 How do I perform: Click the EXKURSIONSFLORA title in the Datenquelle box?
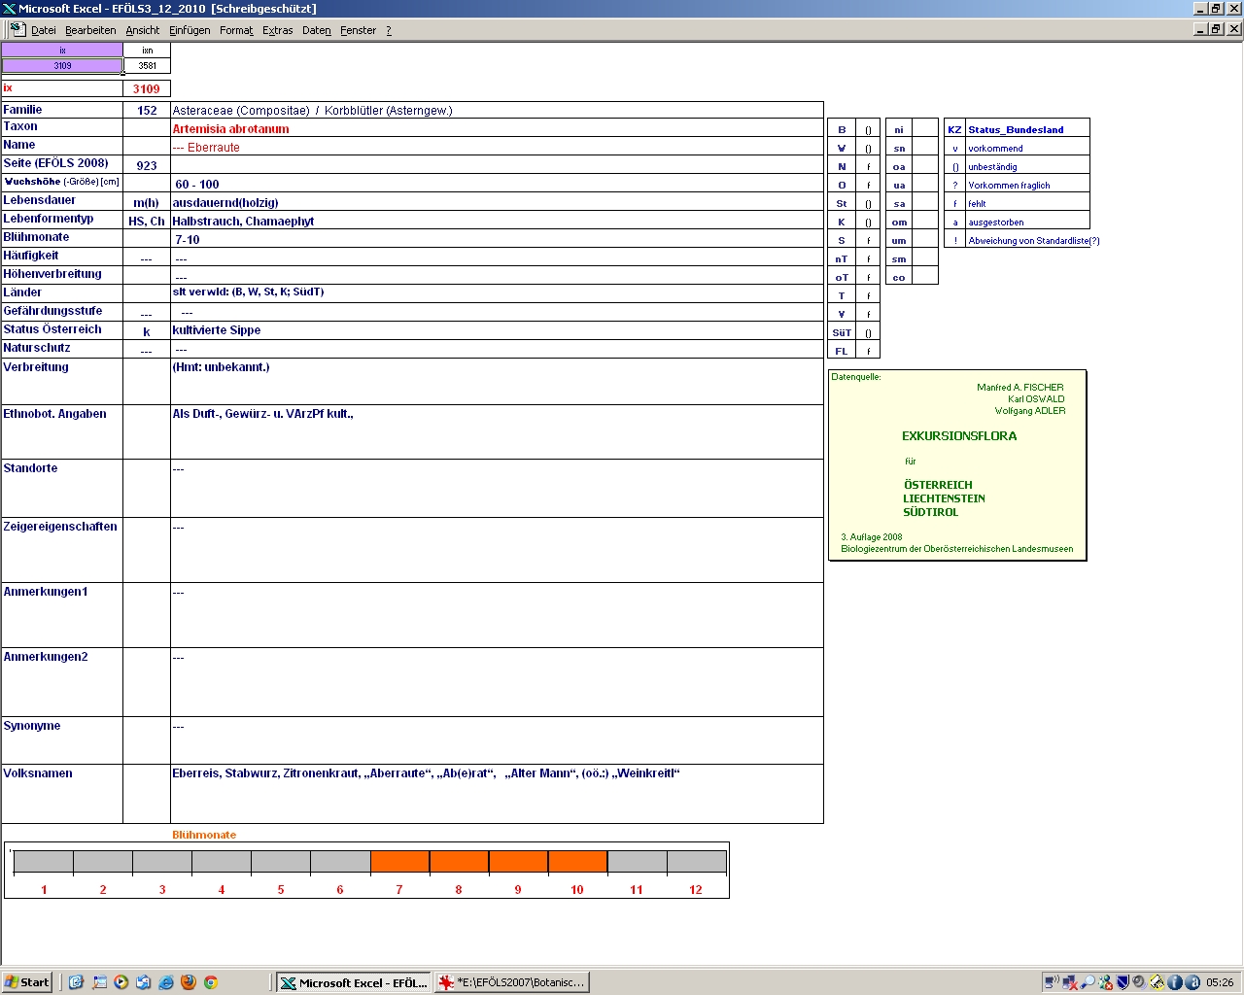click(x=959, y=436)
